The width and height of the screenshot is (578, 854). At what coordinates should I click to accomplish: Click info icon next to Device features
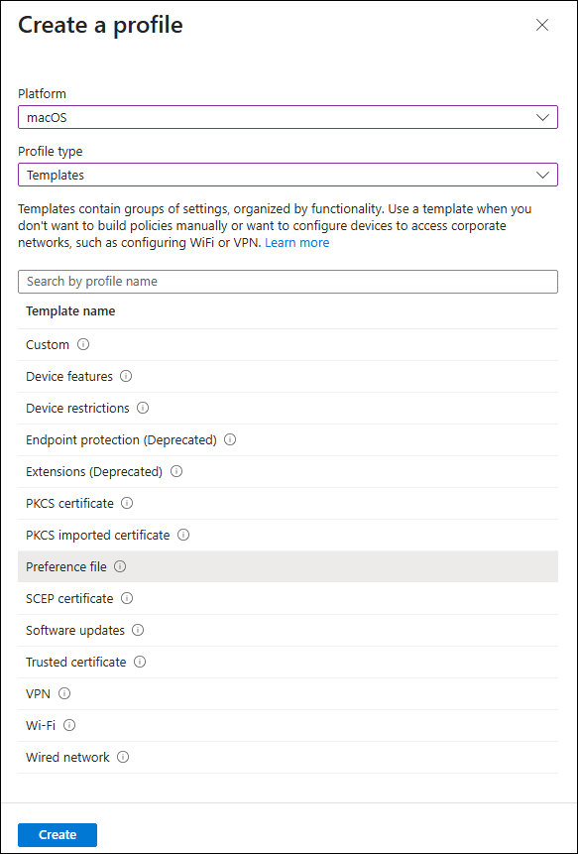click(126, 376)
